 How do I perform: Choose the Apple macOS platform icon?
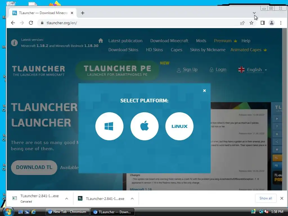pyautogui.click(x=144, y=126)
